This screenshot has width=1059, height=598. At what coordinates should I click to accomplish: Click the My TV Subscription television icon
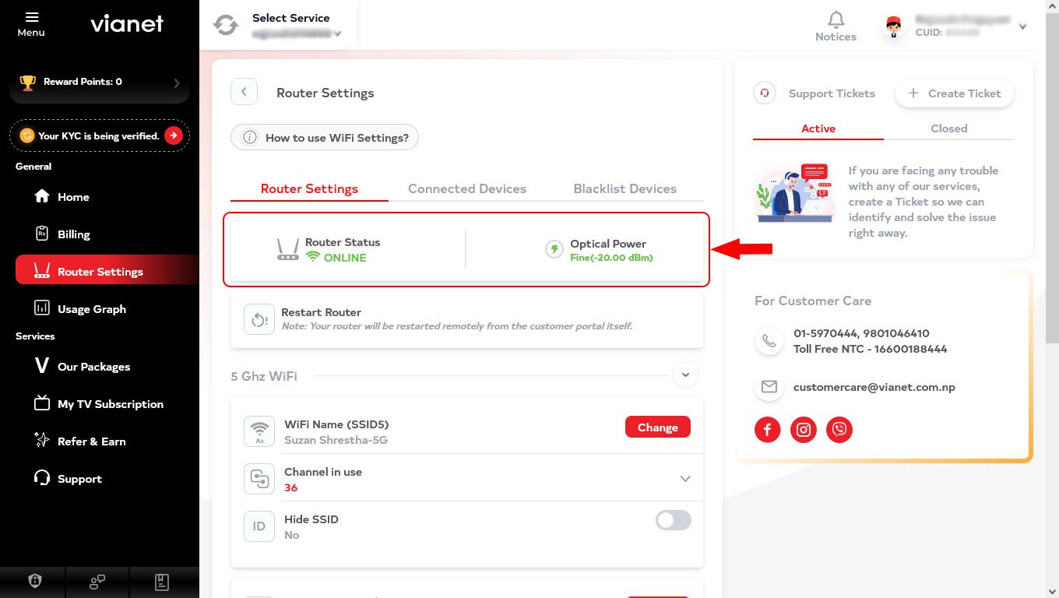tap(42, 403)
